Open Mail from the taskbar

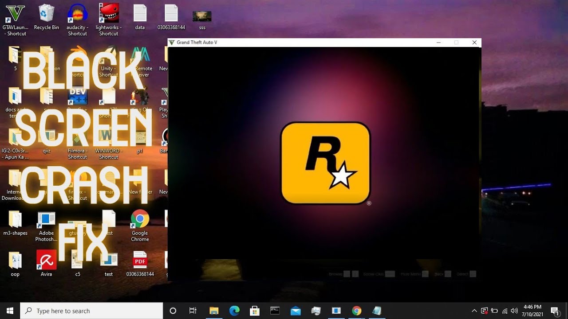coord(296,311)
